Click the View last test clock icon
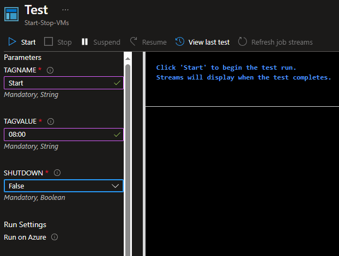339x256 pixels. (179, 42)
